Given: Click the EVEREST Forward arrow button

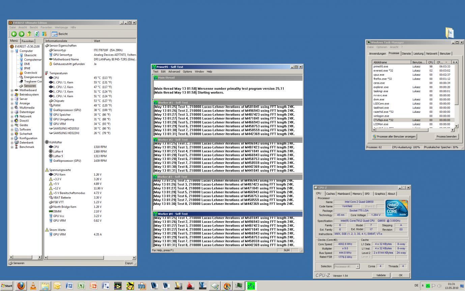Looking at the screenshot, I should (x=21, y=34).
